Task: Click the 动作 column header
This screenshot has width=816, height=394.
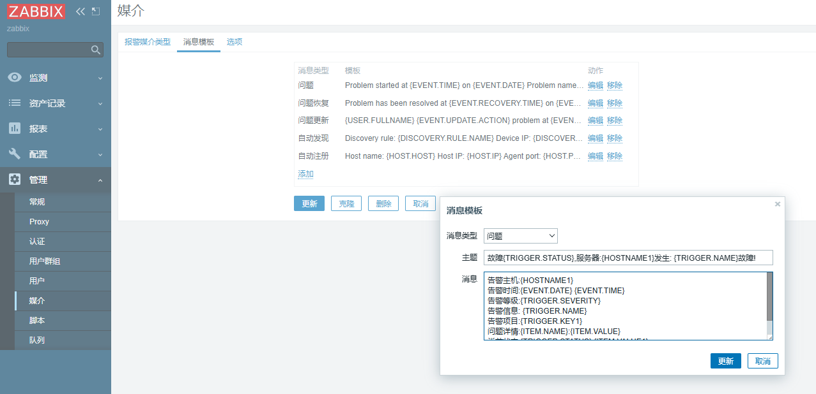Action: tap(596, 71)
